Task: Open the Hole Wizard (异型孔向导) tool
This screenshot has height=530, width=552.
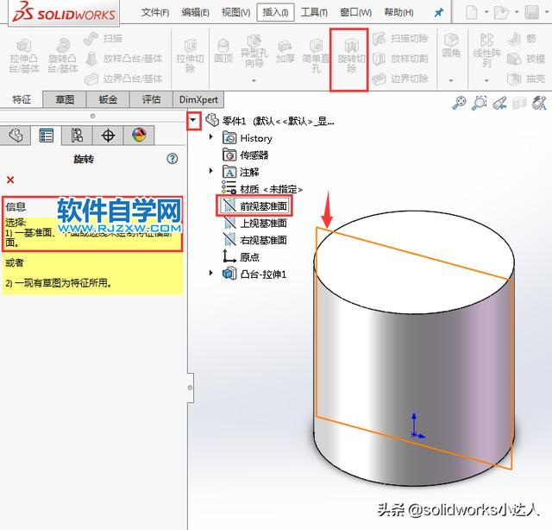Action: tap(254, 52)
